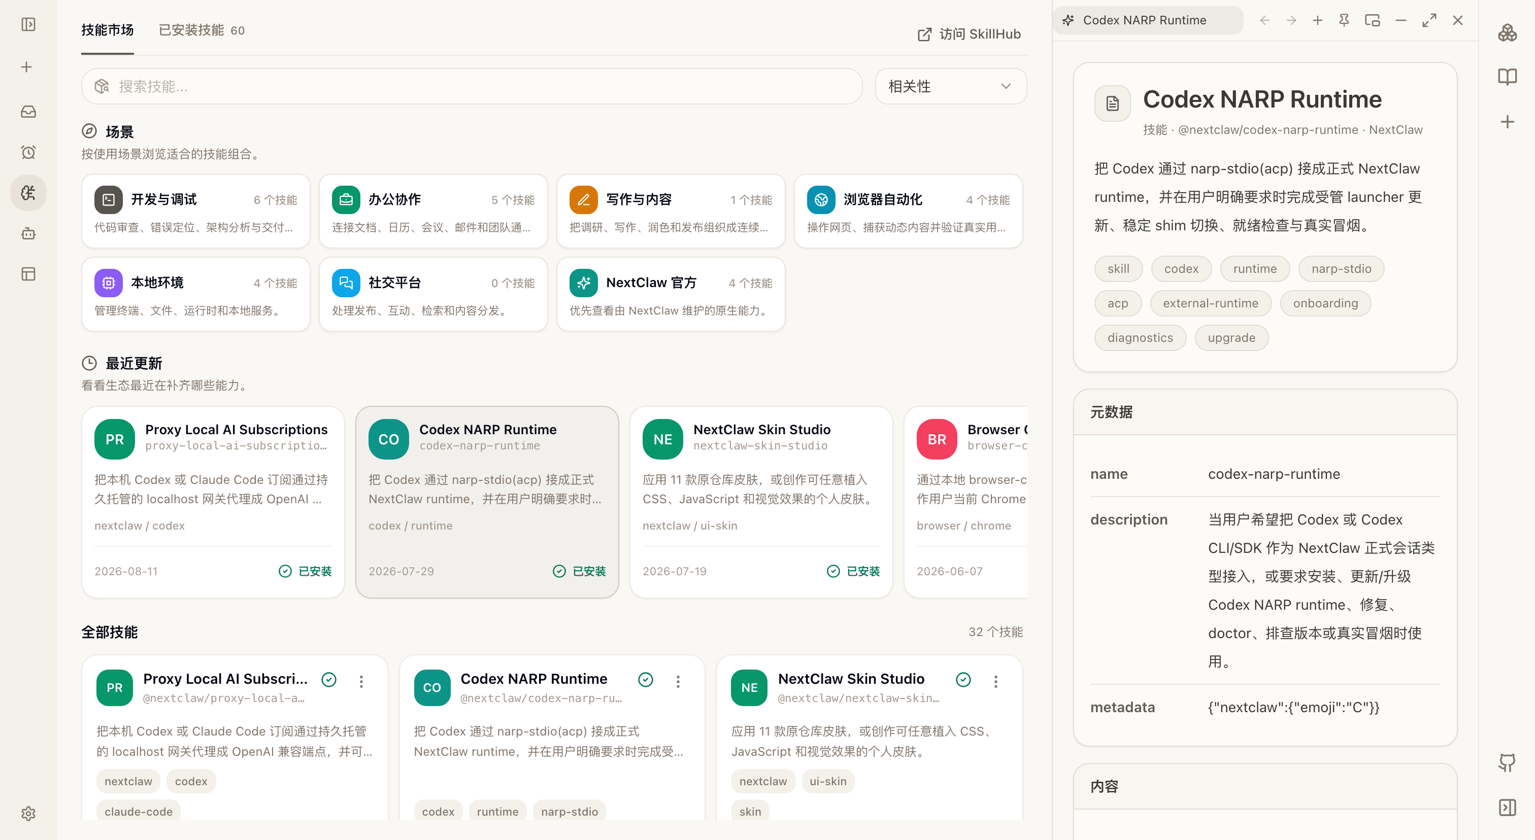Click the 2026-08-11 date text

(x=126, y=572)
